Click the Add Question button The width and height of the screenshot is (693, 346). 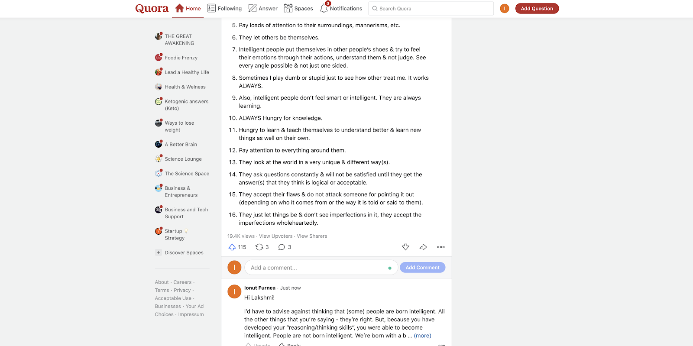click(537, 8)
